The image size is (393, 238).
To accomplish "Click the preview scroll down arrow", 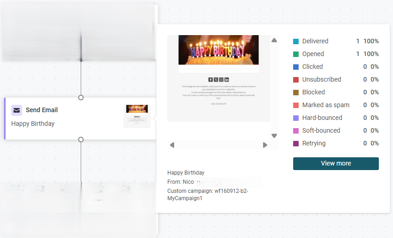I will (x=274, y=136).
